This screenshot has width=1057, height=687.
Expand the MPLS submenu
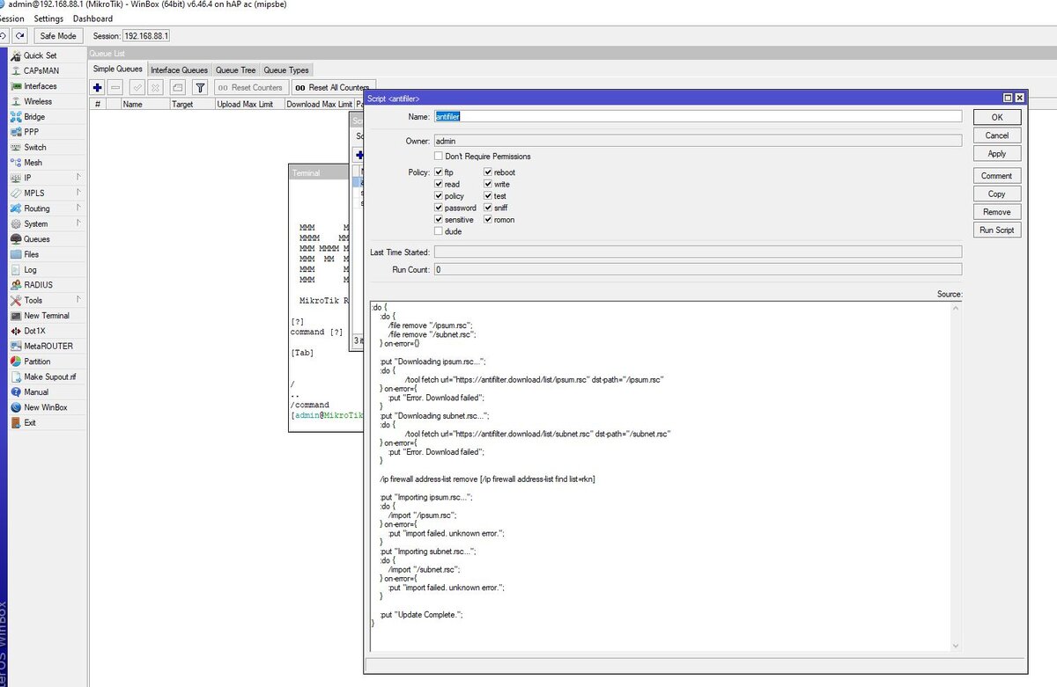[x=48, y=194]
